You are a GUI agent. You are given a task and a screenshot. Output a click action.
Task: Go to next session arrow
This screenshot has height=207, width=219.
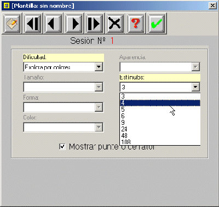tap(74, 24)
